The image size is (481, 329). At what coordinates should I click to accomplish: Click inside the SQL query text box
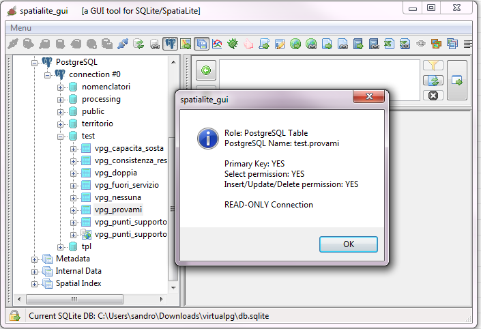tap(319, 80)
